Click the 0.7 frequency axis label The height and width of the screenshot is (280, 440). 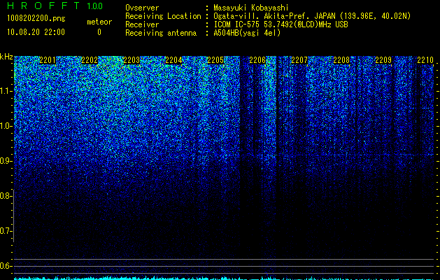click(x=6, y=231)
